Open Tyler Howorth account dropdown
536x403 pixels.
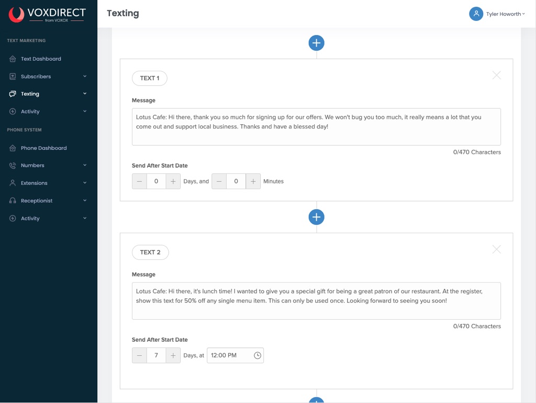505,14
